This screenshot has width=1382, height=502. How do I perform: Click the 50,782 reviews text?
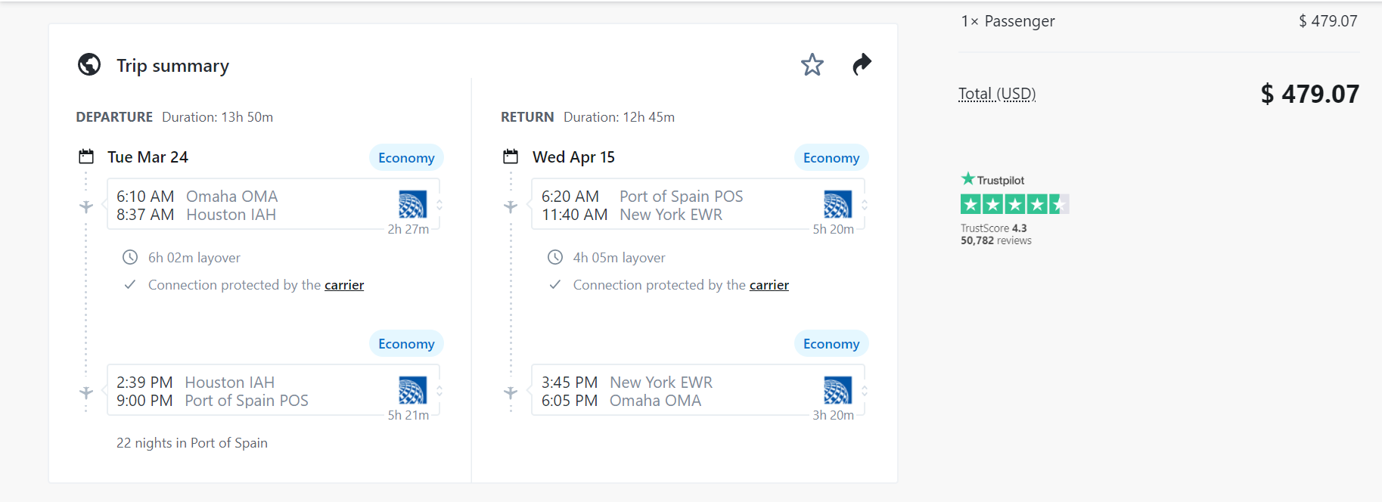click(995, 240)
